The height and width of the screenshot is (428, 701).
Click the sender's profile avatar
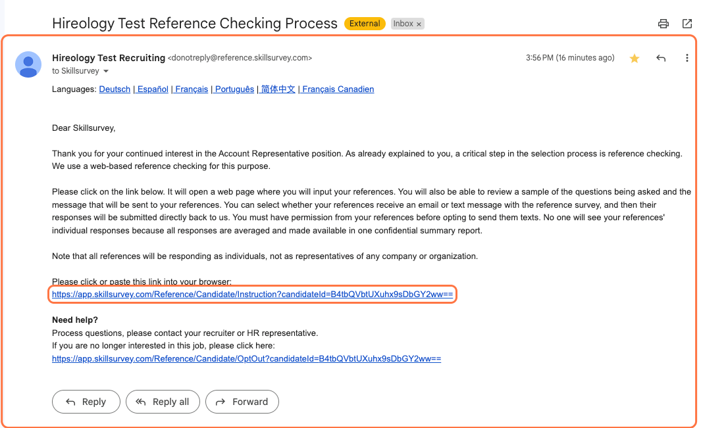pyautogui.click(x=28, y=64)
